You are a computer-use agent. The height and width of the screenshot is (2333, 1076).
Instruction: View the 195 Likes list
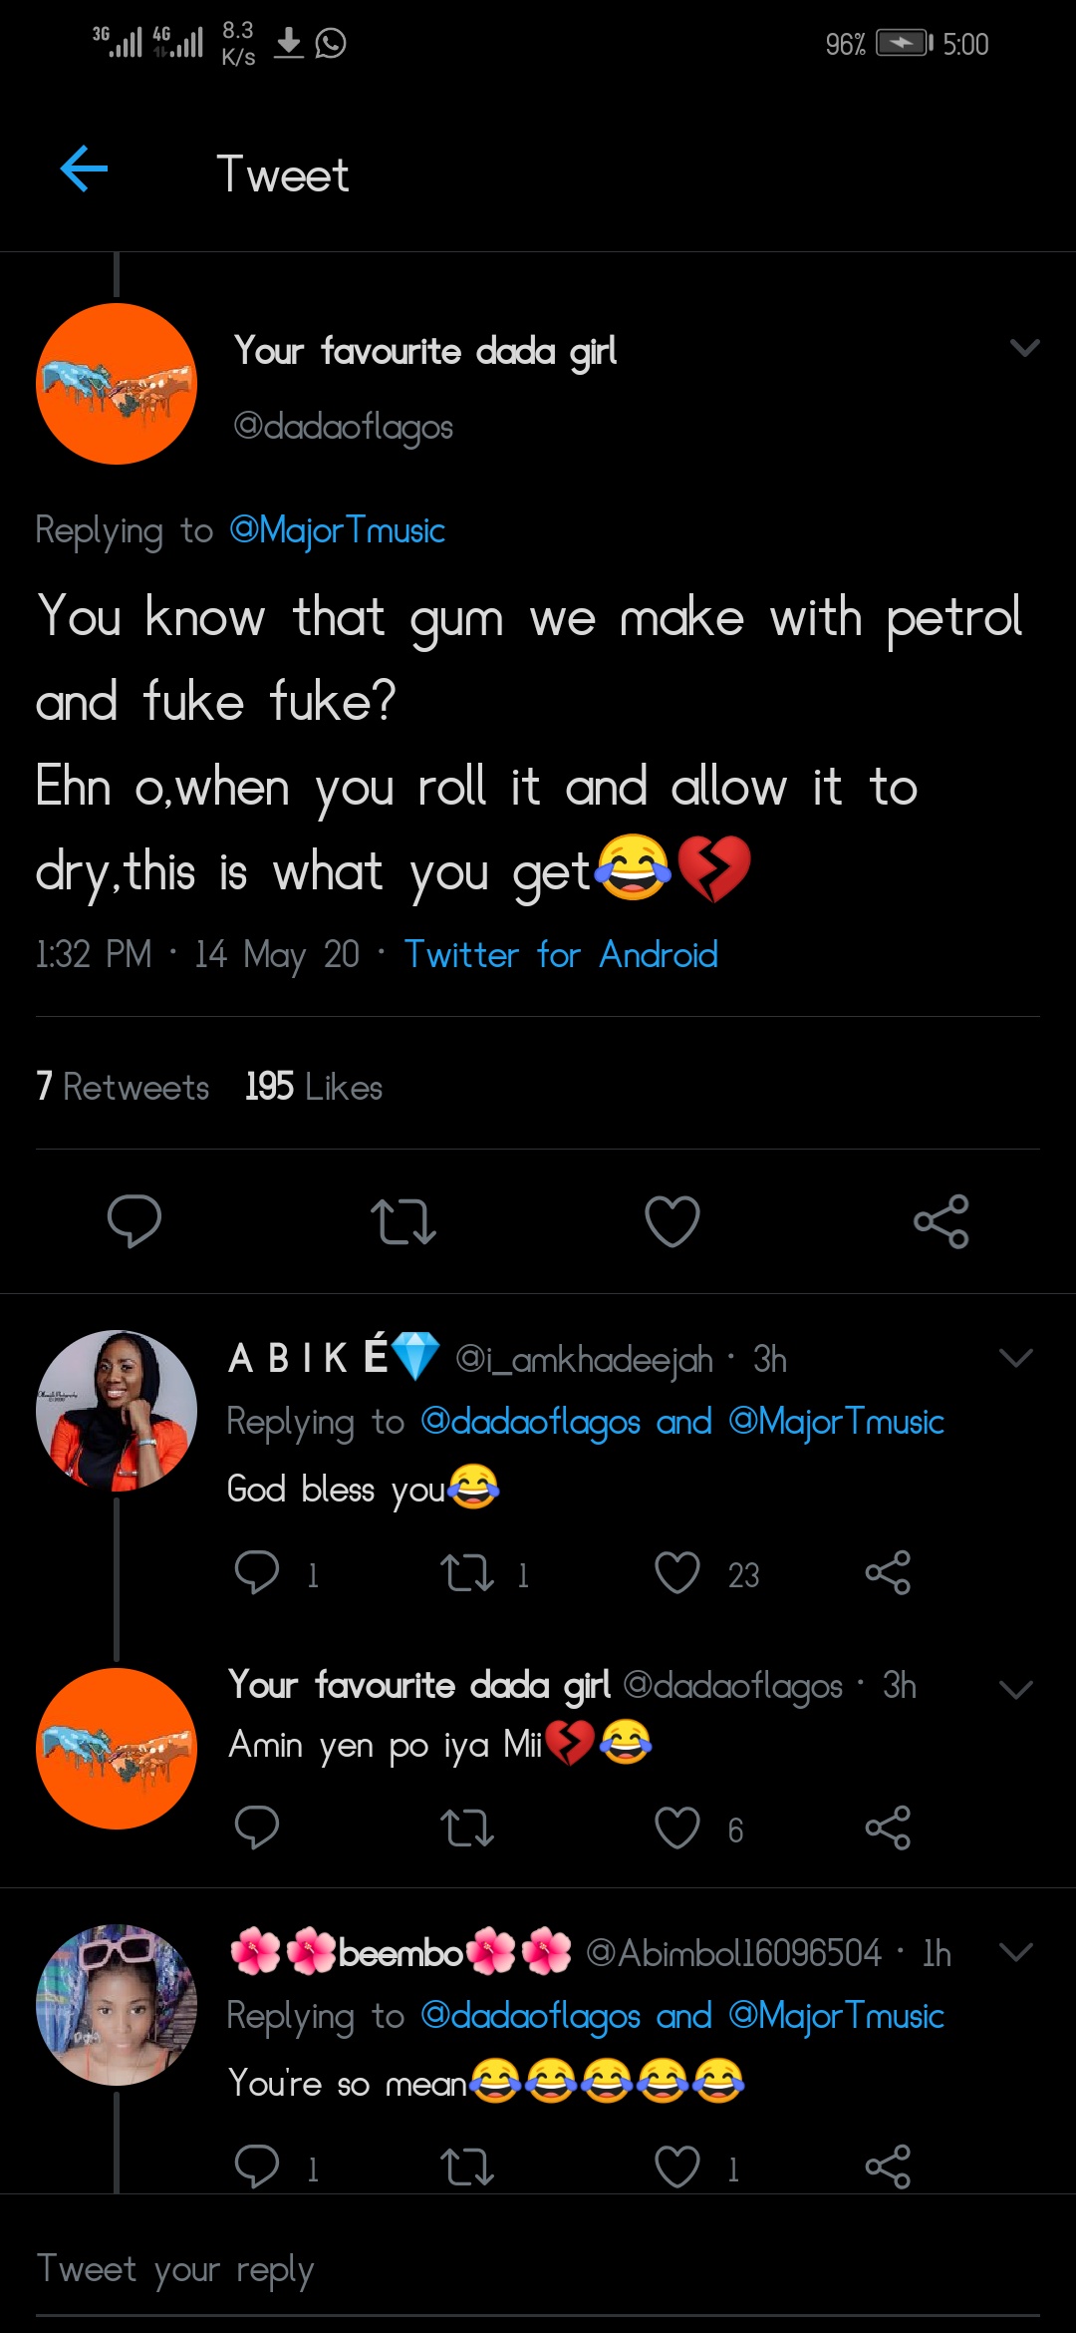314,1087
